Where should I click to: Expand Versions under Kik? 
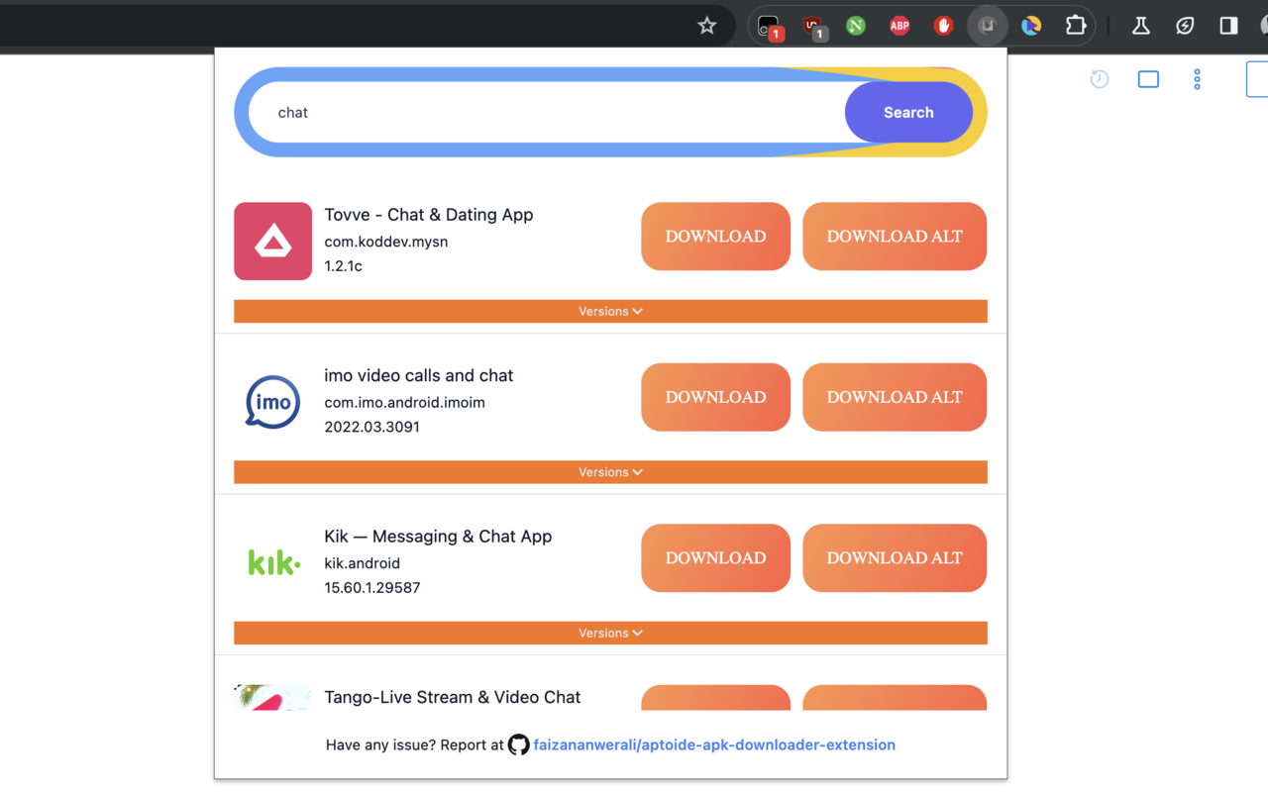point(610,633)
